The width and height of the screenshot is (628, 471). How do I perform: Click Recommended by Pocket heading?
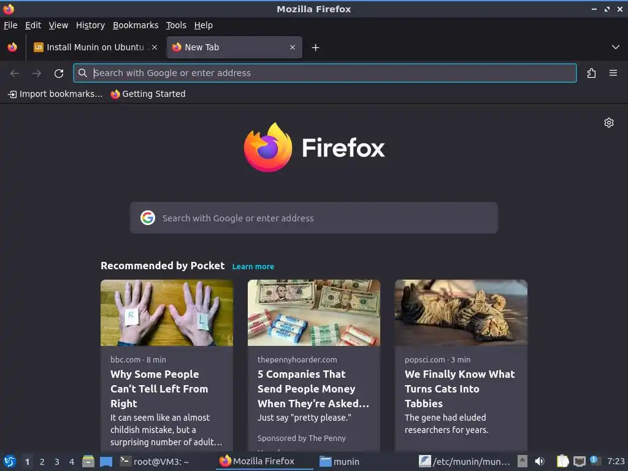click(163, 266)
